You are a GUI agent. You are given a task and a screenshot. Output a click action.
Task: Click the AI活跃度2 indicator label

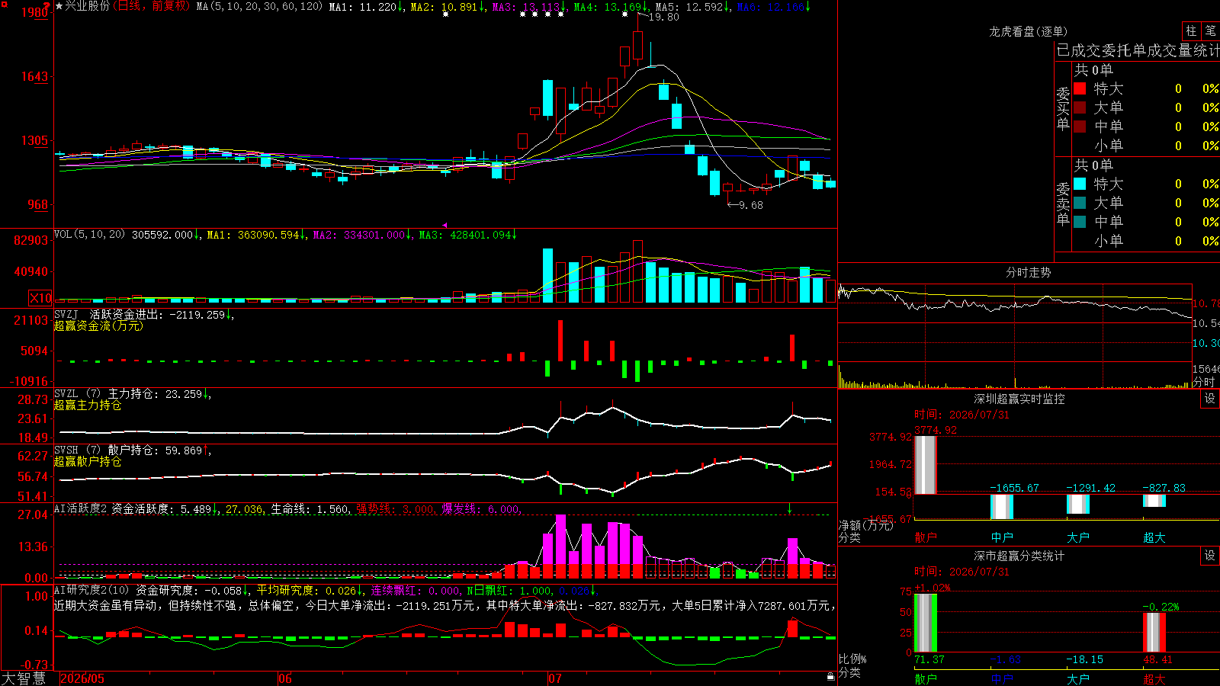click(x=81, y=509)
